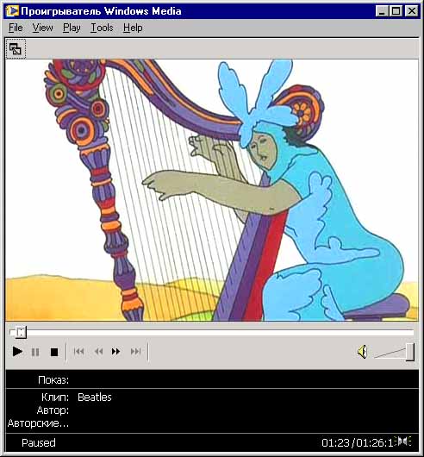Open the File menu

(x=16, y=28)
